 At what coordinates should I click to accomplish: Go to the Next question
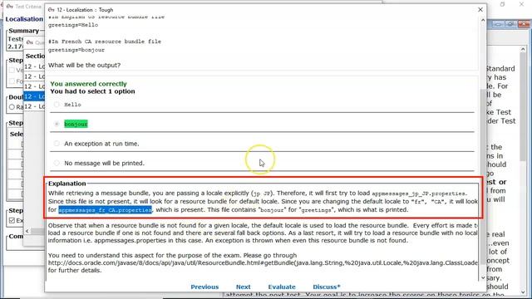point(244,287)
